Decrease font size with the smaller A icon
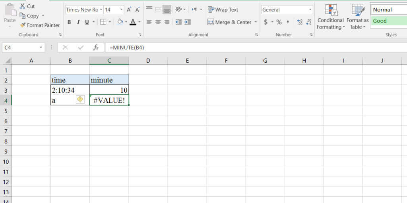This screenshot has width=407, height=203. click(x=138, y=10)
